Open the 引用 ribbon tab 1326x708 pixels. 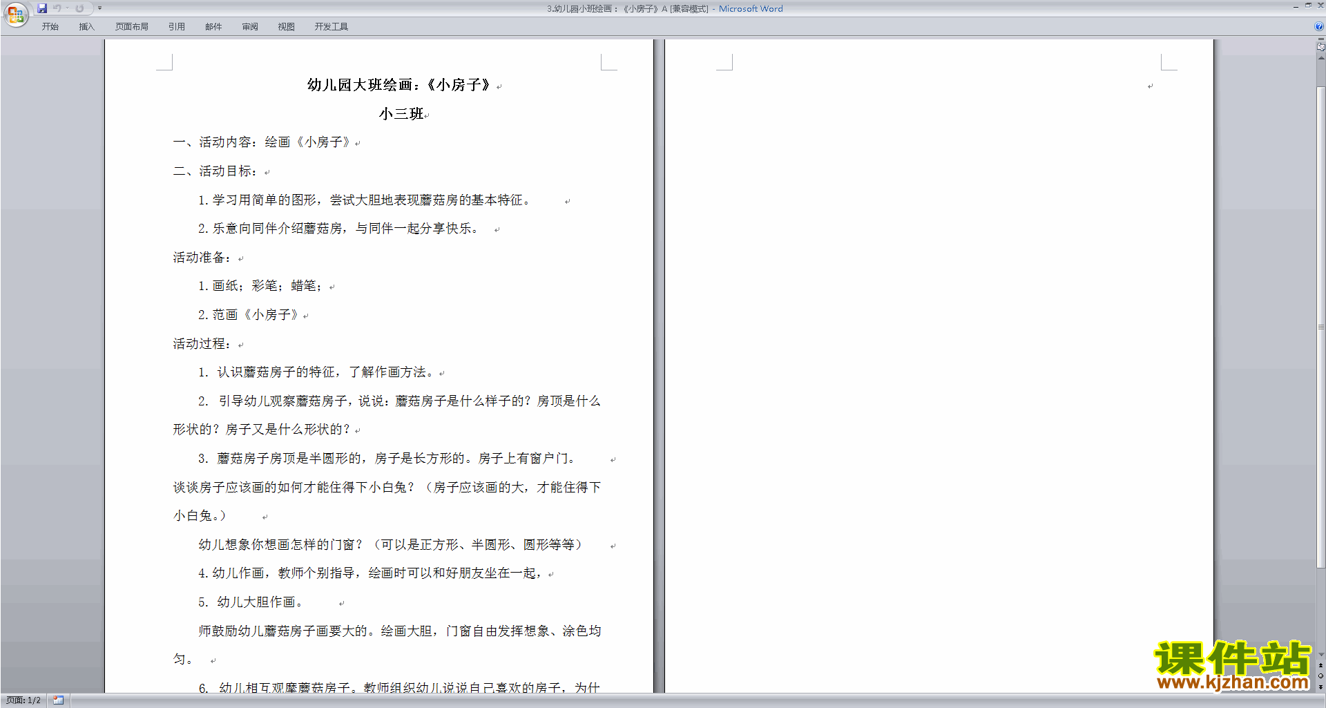point(177,27)
